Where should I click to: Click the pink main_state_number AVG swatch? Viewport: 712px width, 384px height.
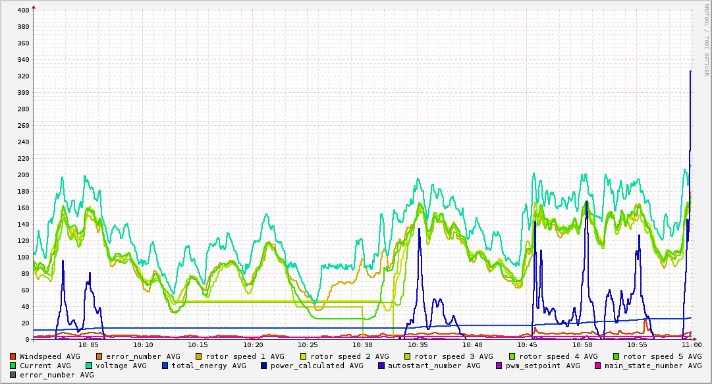[x=598, y=366]
